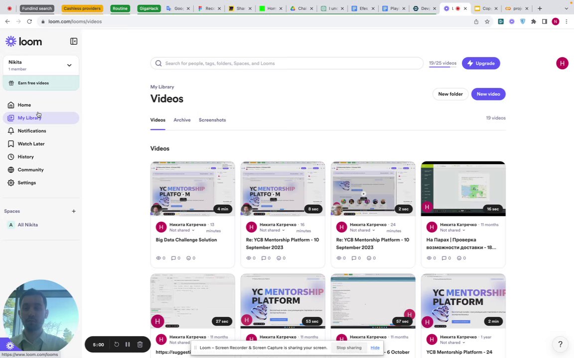Expand Not shared dropdown on 8 sec video
The height and width of the screenshot is (358, 574).
click(272, 230)
